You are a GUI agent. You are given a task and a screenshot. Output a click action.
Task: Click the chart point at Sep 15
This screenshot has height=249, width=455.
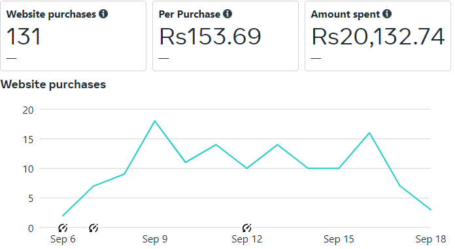pos(339,169)
